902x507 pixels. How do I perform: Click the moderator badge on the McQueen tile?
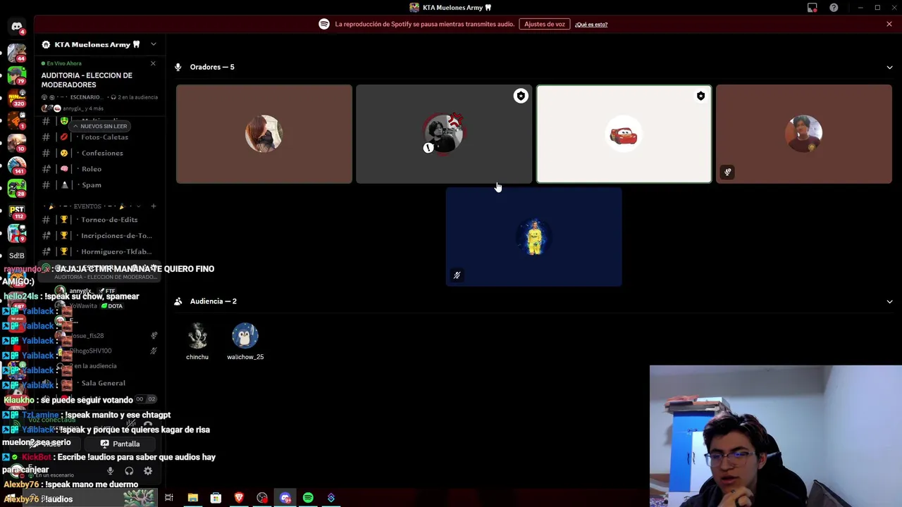coord(700,96)
